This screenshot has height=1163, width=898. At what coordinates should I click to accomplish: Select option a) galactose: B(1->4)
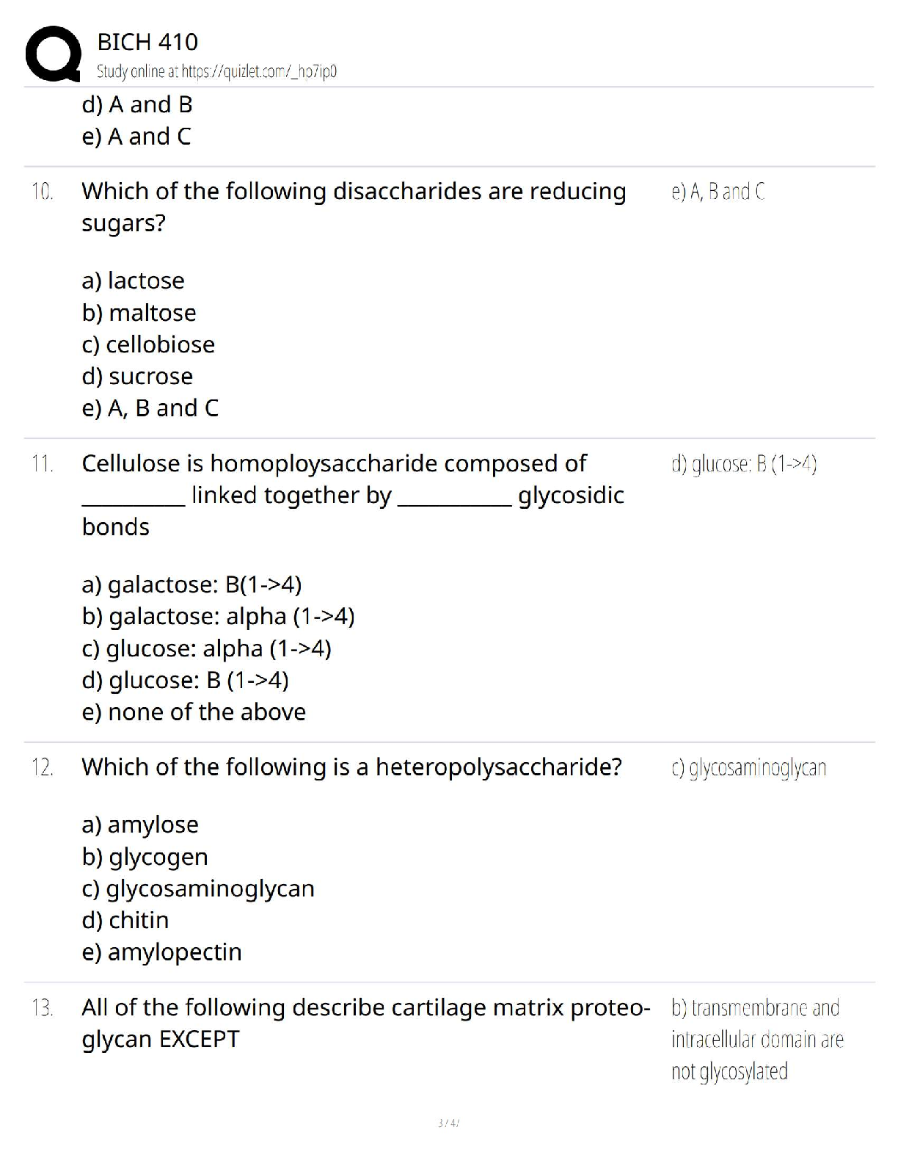[x=191, y=584]
